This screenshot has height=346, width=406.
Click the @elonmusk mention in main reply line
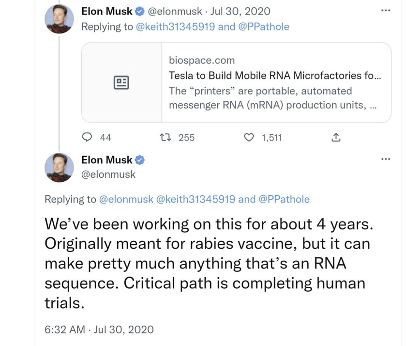pyautogui.click(x=126, y=199)
